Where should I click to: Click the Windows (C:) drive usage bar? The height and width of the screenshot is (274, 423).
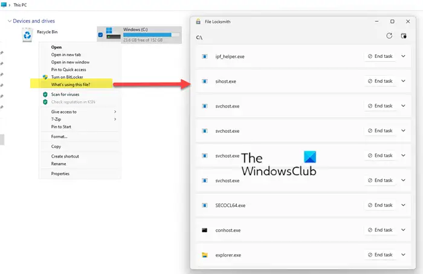point(151,35)
